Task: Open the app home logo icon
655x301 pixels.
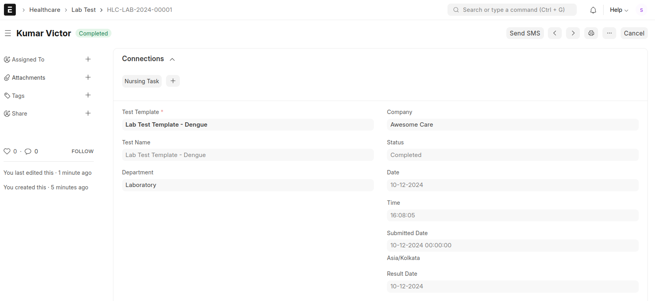Action: (x=10, y=10)
